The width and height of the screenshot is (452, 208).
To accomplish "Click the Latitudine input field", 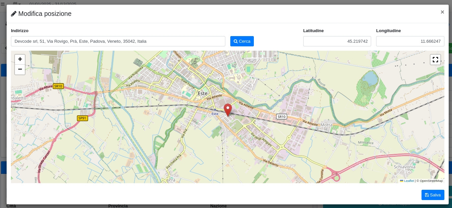I will tap(337, 41).
